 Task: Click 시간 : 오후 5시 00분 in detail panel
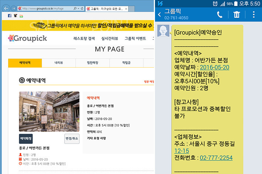tap(108, 125)
